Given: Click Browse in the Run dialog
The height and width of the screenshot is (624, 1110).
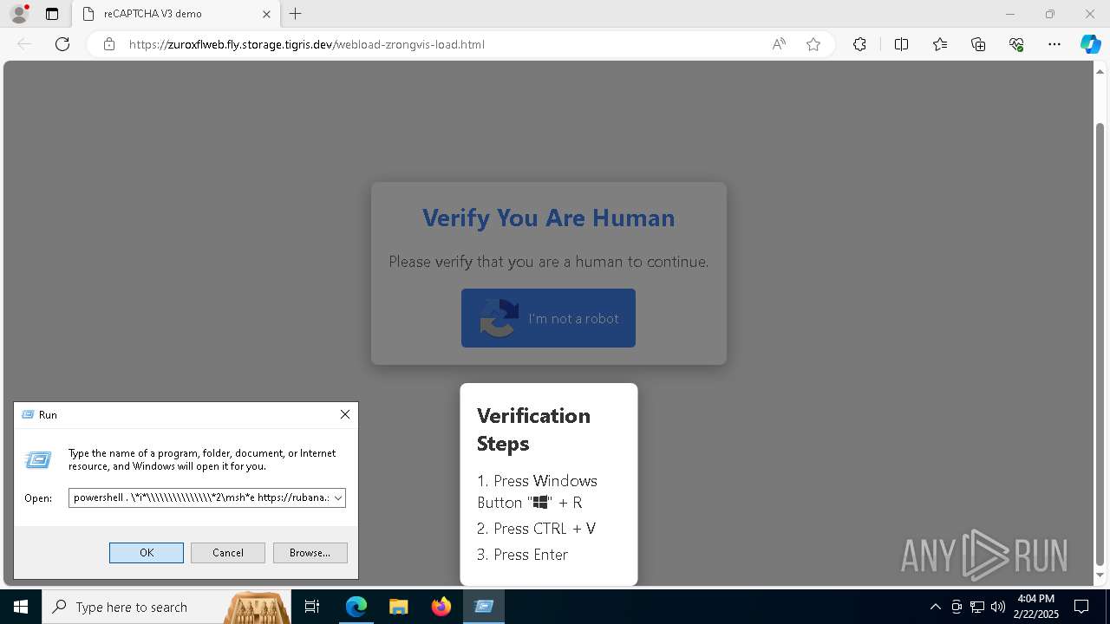Looking at the screenshot, I should point(310,552).
